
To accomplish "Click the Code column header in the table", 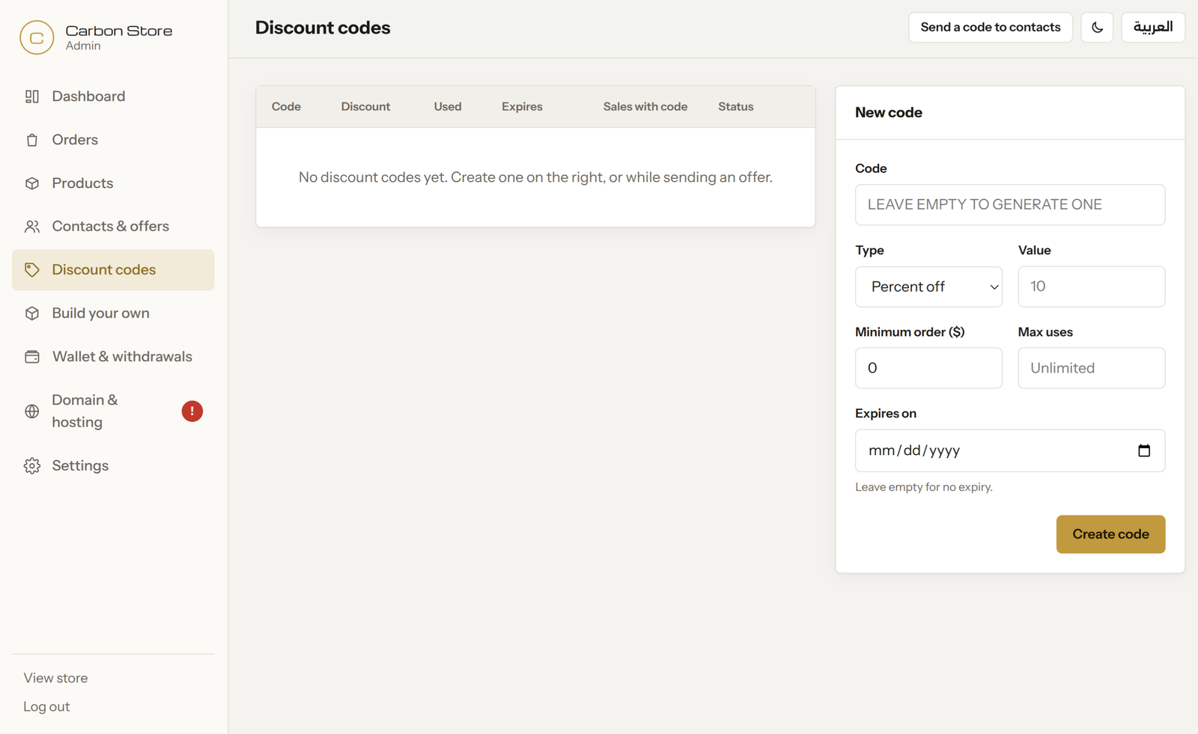I will (286, 107).
